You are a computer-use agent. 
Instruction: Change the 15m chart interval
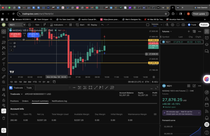point(37,25)
